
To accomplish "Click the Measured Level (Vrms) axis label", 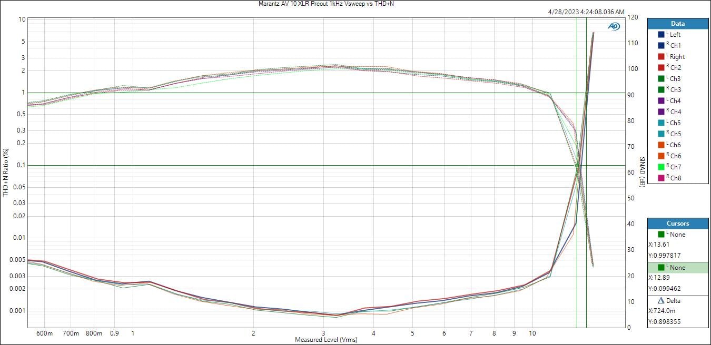I will tap(326, 340).
